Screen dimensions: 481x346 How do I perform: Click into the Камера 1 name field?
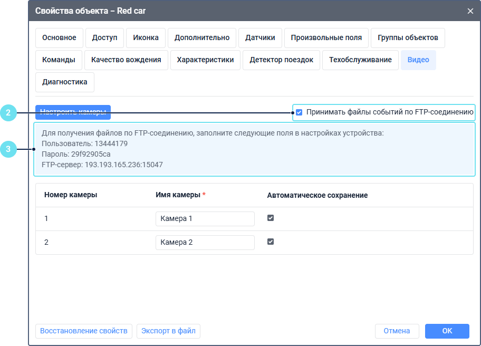pyautogui.click(x=205, y=218)
